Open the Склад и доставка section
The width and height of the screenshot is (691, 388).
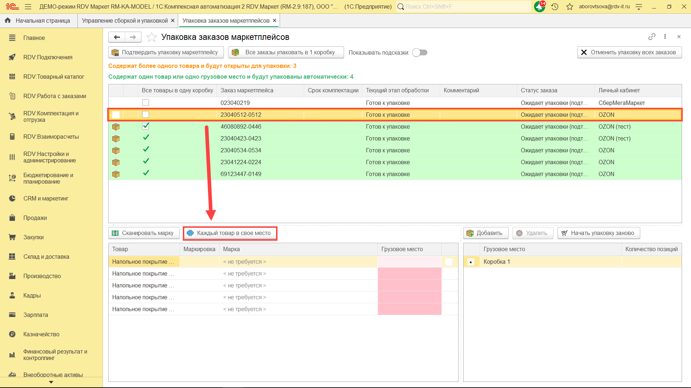tap(46, 257)
